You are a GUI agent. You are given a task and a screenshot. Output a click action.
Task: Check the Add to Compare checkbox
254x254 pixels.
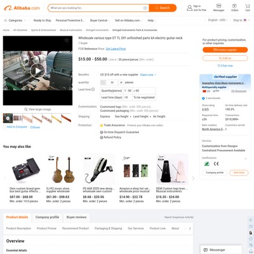point(4,127)
